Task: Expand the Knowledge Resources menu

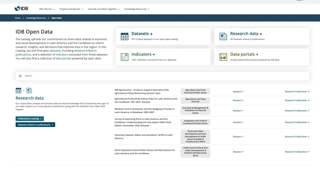Action: [x=137, y=9]
